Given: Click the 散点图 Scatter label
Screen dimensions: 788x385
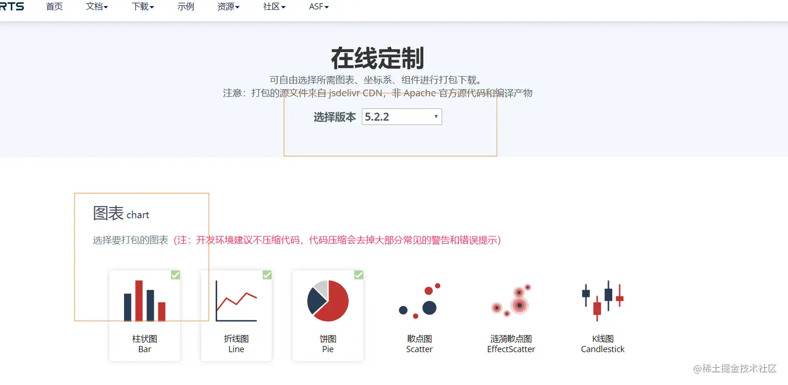Looking at the screenshot, I should tap(420, 344).
